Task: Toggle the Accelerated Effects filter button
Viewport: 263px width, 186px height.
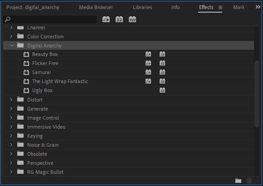Action: pyautogui.click(x=106, y=19)
